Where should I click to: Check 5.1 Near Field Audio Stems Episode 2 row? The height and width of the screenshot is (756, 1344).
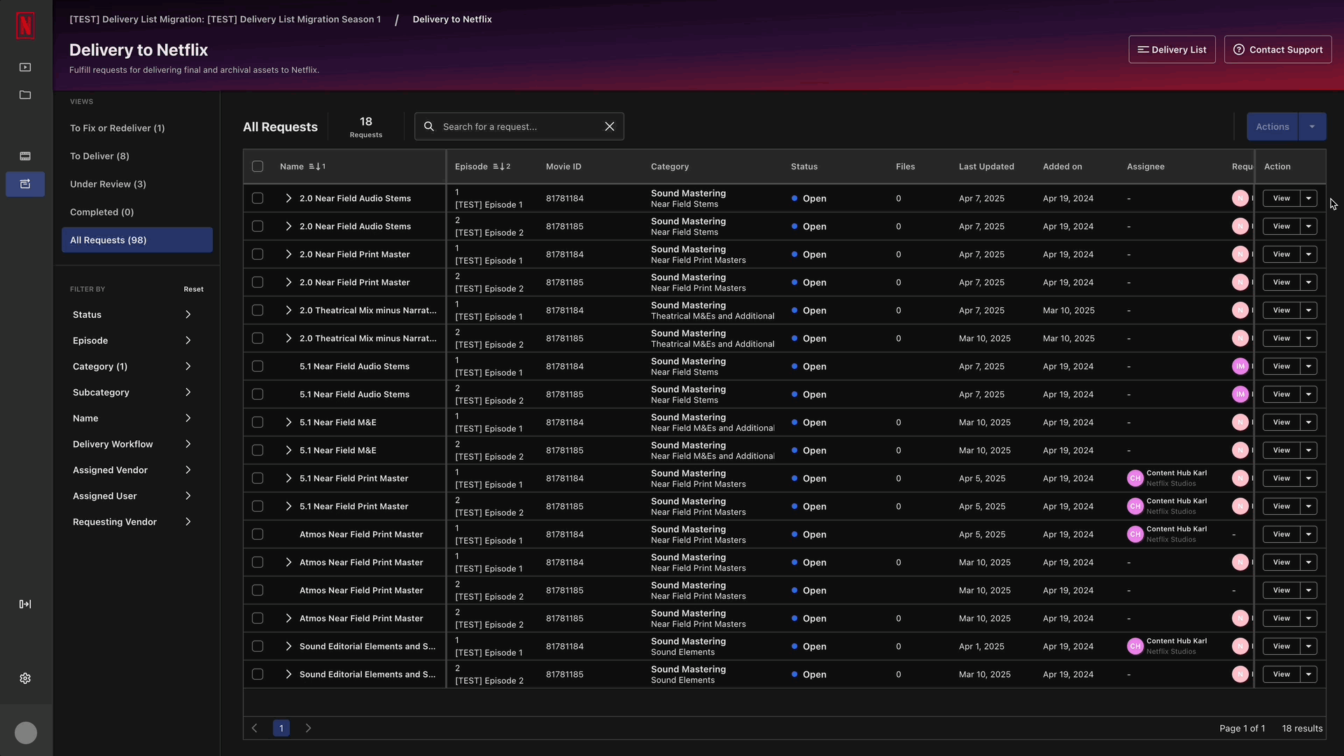[258, 394]
